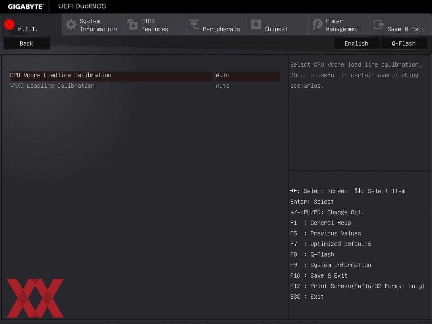The width and height of the screenshot is (432, 324).
Task: Launch the Q-Flash utility button
Action: point(404,44)
